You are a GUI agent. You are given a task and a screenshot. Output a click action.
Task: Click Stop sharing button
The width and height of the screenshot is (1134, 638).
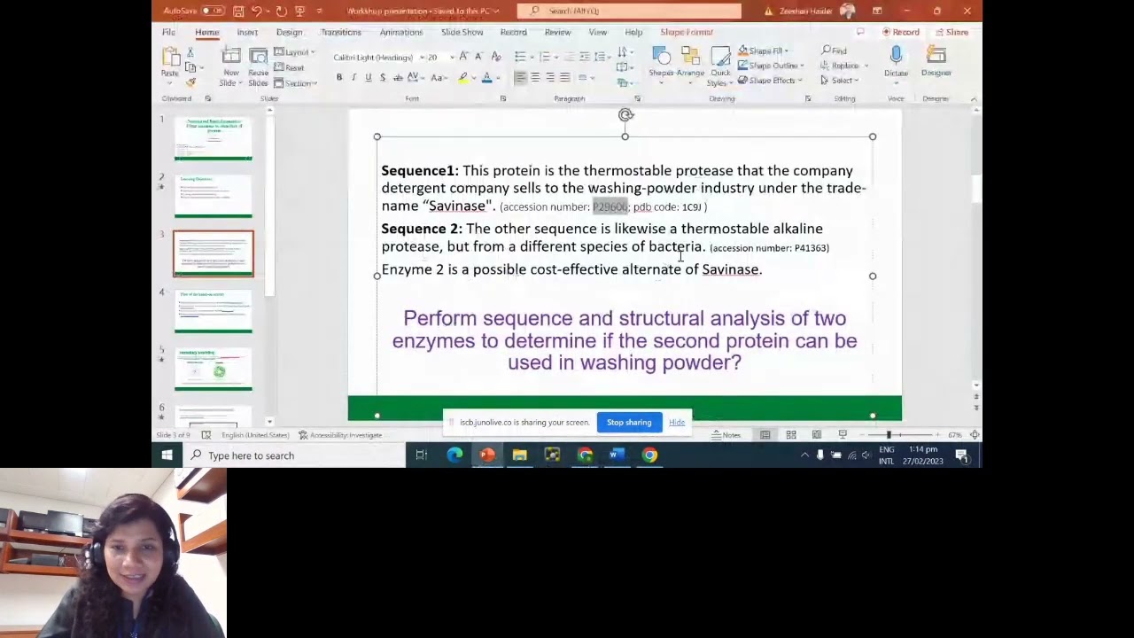[x=629, y=423]
